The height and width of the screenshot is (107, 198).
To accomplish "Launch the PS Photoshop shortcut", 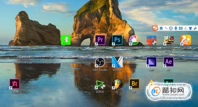I will click(x=117, y=40).
